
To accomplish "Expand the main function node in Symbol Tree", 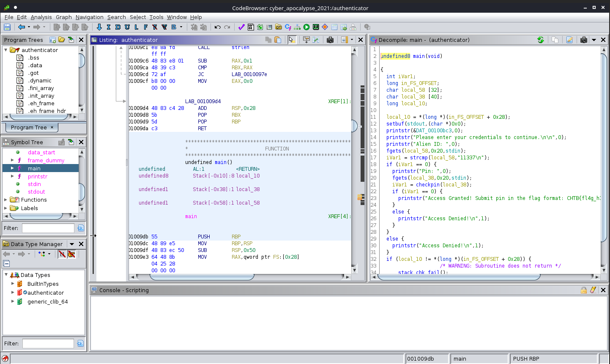I will pyautogui.click(x=12, y=168).
